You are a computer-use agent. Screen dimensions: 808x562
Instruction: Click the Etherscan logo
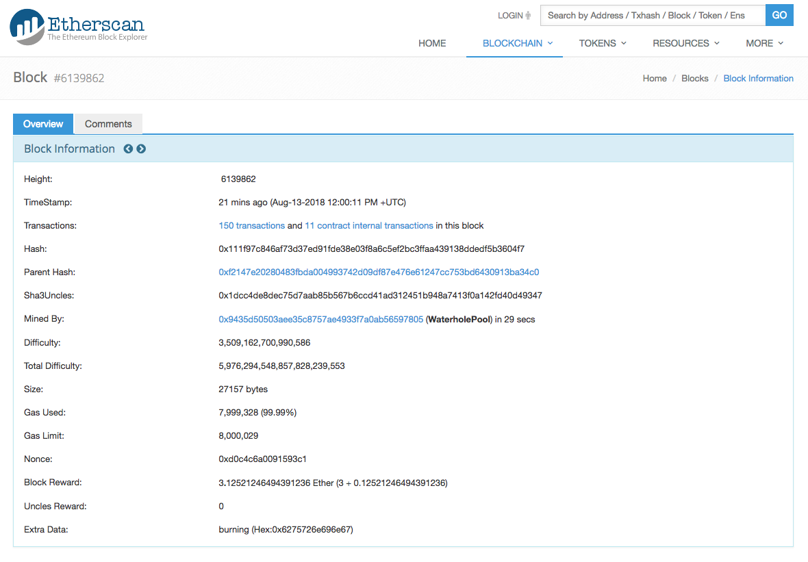tap(79, 27)
